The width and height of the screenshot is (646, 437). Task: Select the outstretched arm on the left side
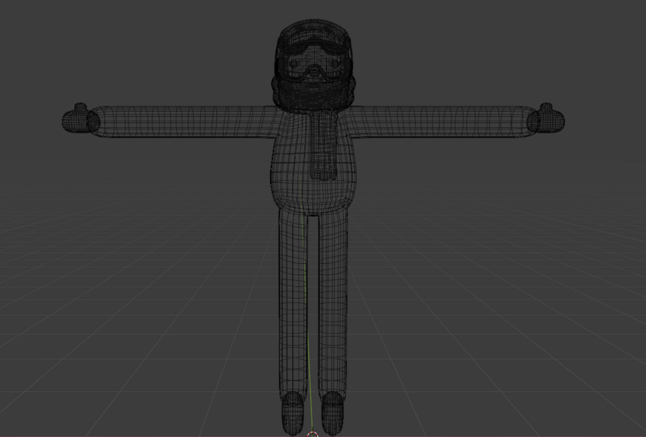pyautogui.click(x=183, y=121)
